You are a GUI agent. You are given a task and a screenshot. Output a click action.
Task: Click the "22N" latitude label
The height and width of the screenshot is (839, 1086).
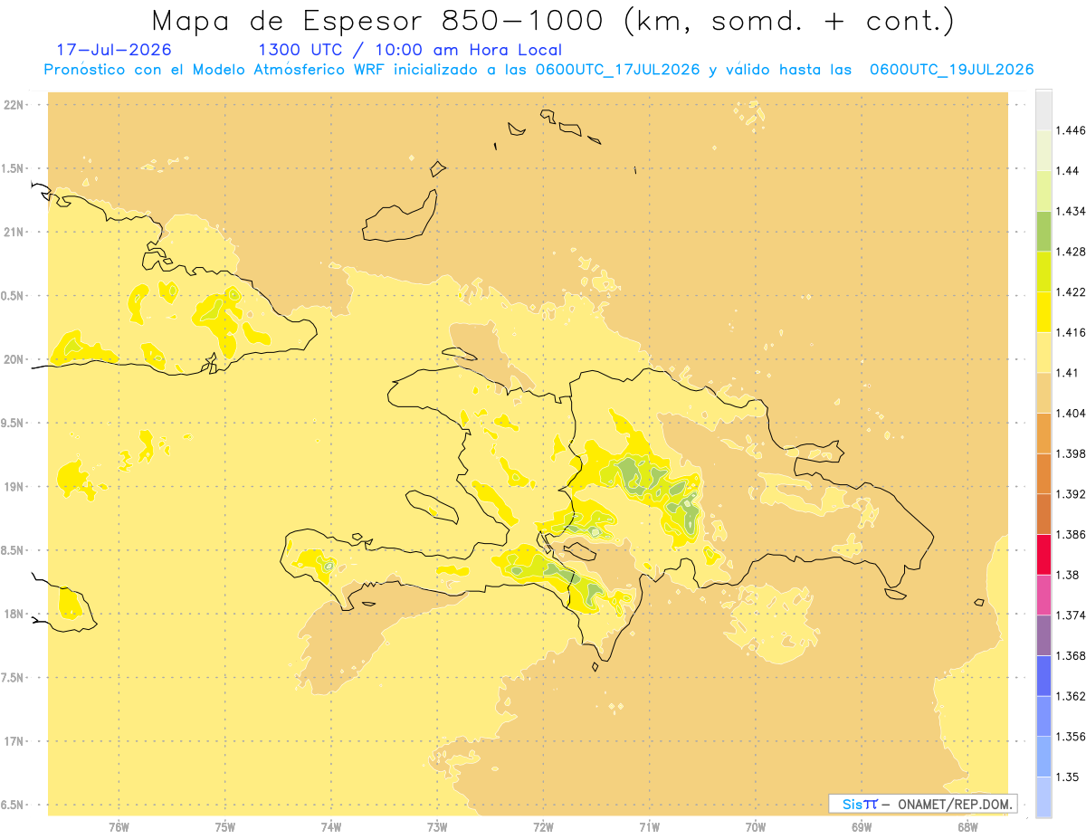pos(14,105)
